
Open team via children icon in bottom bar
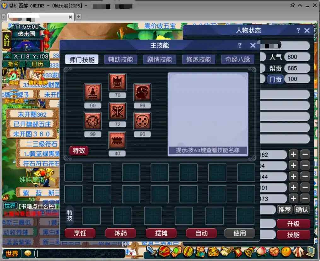click(201, 252)
